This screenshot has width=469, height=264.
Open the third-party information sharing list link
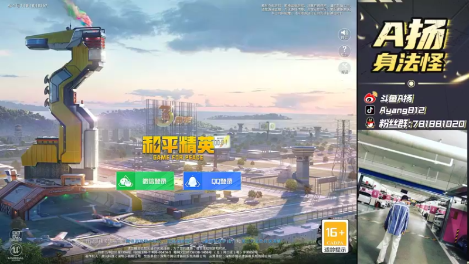coord(261,241)
